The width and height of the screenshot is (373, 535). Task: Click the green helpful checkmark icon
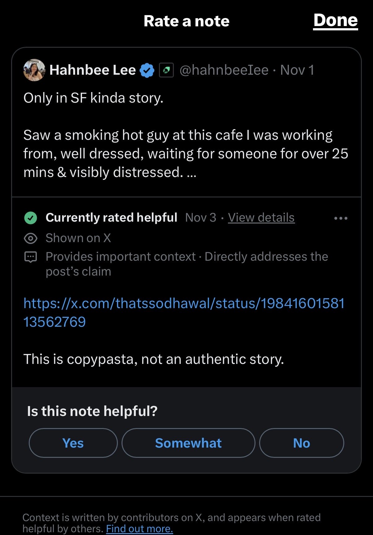[31, 218]
